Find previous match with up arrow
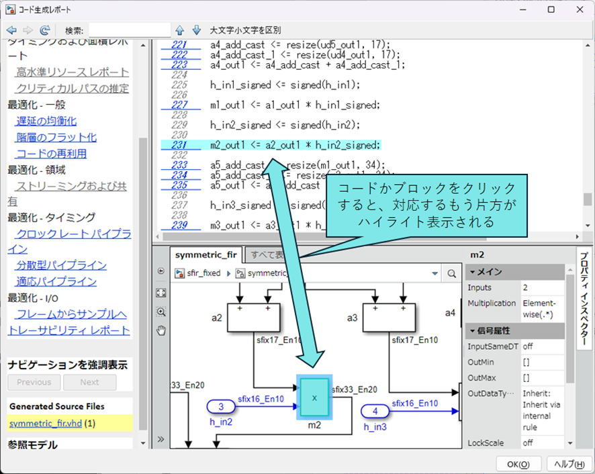The height and width of the screenshot is (474, 595). (180, 30)
